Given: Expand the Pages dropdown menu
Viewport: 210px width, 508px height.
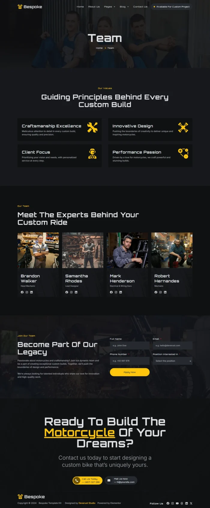Looking at the screenshot, I should pos(109,7).
